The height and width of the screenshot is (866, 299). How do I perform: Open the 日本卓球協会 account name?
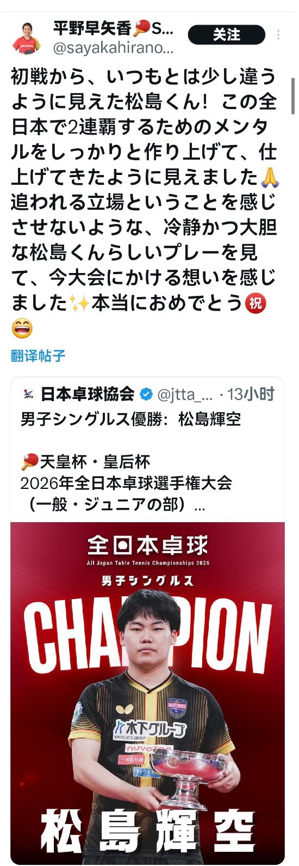coord(88,394)
